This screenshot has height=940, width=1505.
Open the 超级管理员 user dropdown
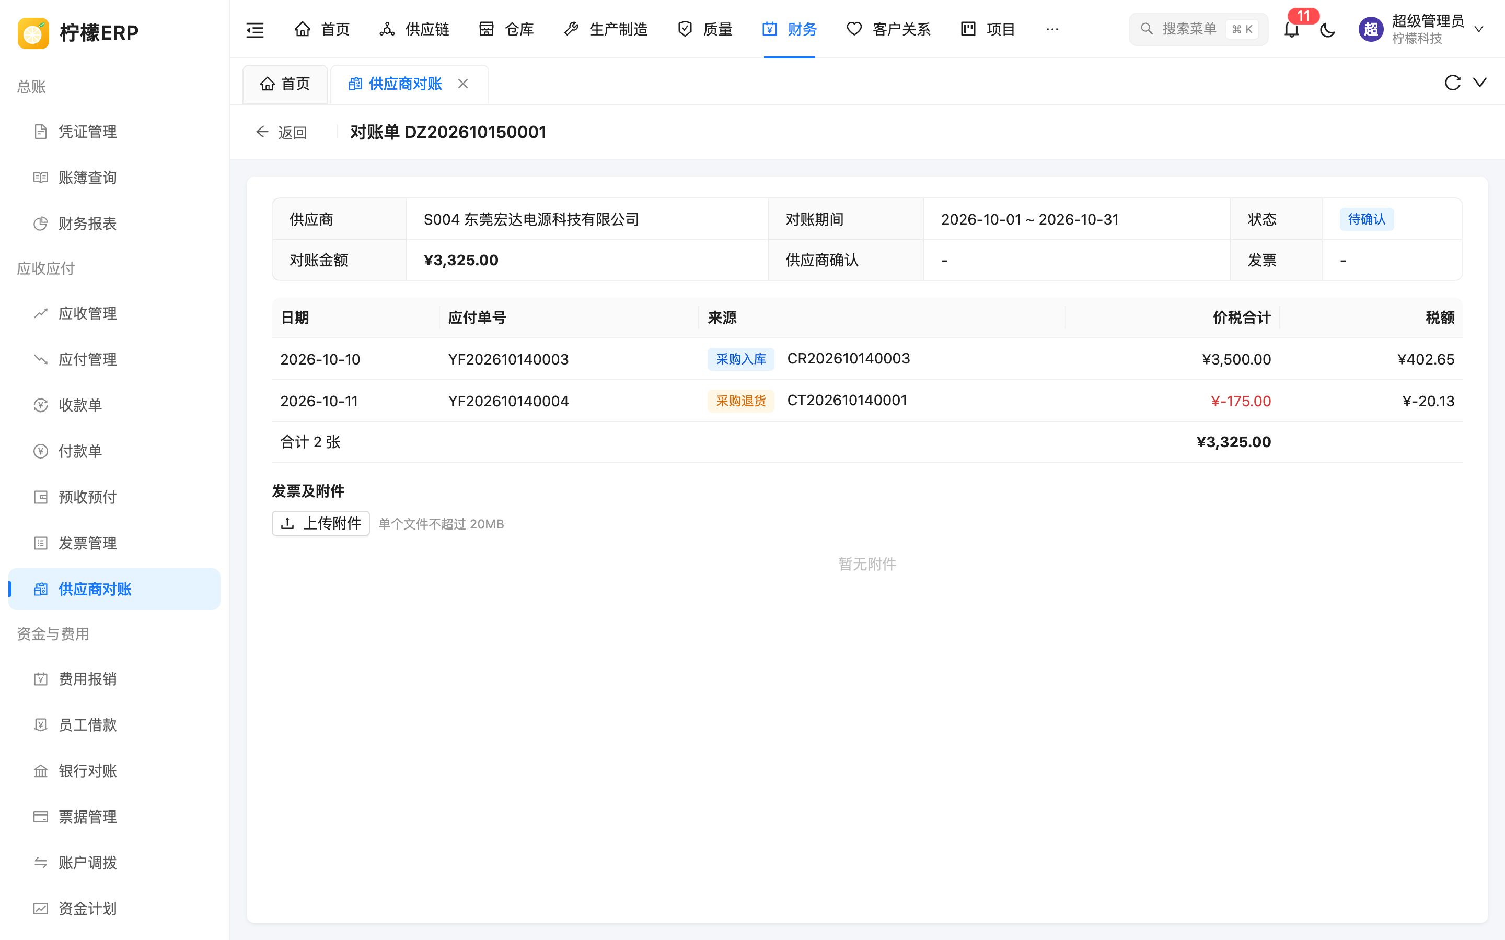coord(1422,29)
